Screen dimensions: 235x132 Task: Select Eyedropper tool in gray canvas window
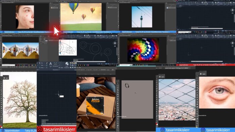[117, 97]
